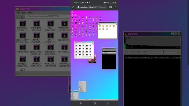Click the banana logo in Bananamp title bar
Image resolution: width=189 pixels, height=106 pixels.
[126, 34]
